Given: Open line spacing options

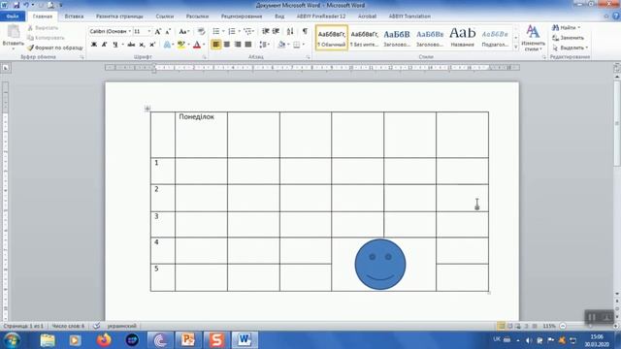Looking at the screenshot, I should click(263, 45).
